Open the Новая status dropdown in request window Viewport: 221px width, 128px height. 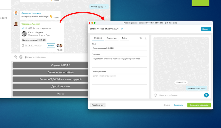[206, 29]
